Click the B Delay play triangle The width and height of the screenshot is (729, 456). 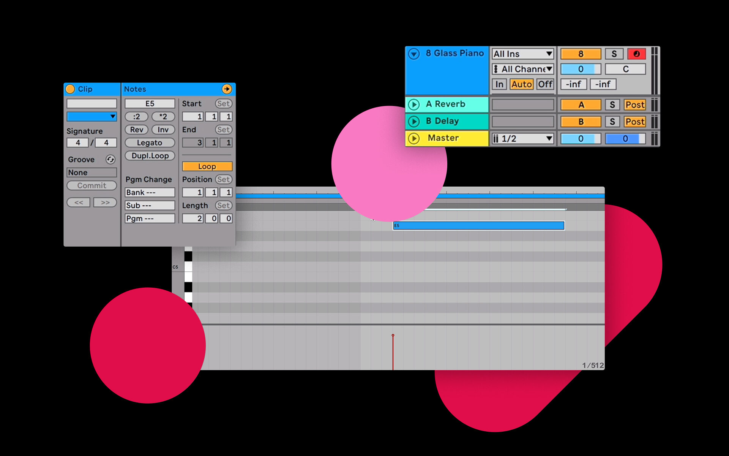tap(414, 121)
